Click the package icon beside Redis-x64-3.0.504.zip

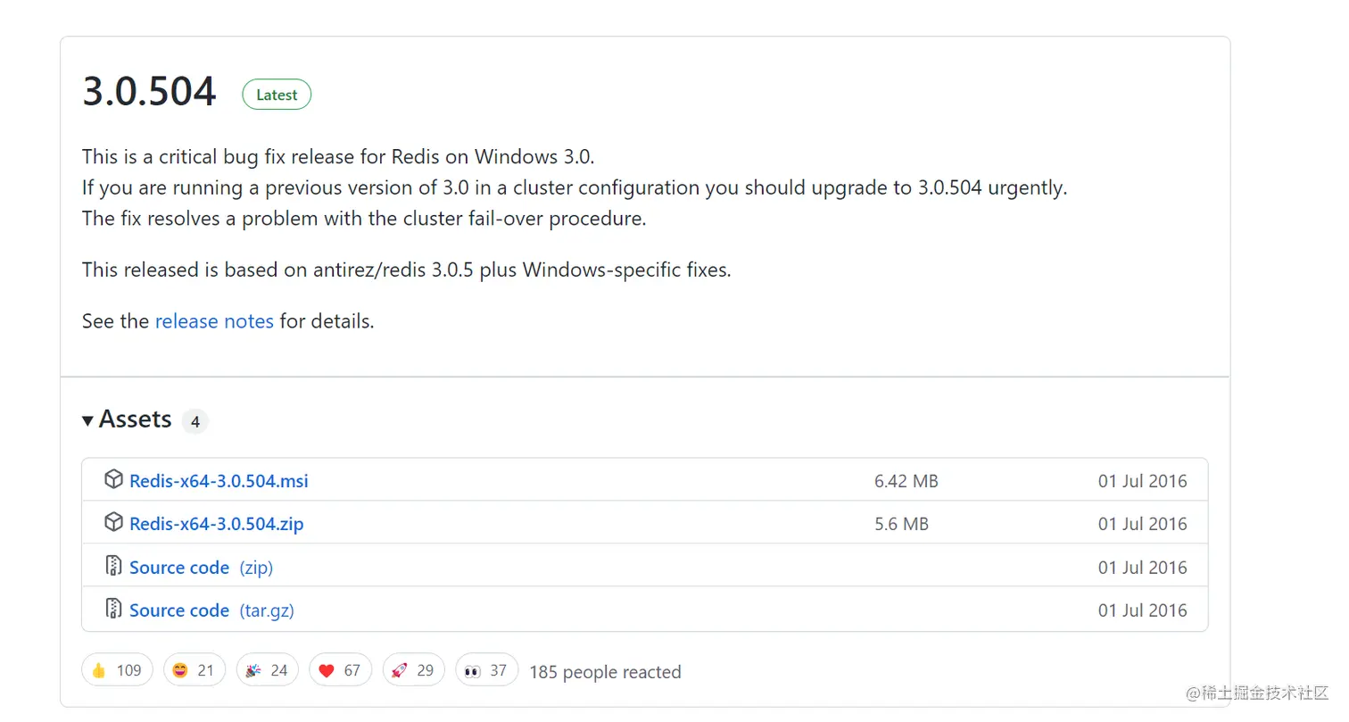(113, 523)
